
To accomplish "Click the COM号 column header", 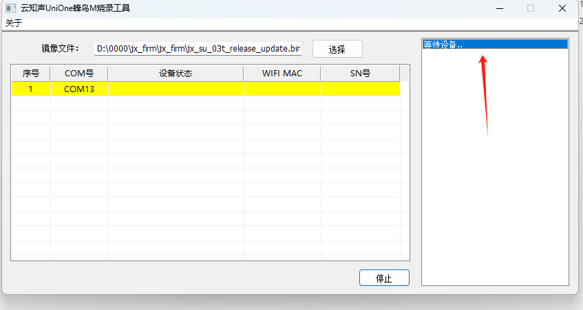I will tap(79, 73).
